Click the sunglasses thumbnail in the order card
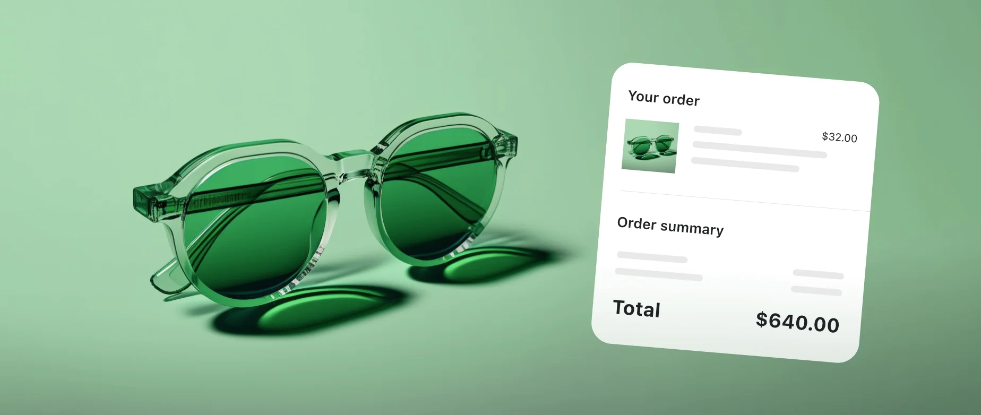Image resolution: width=981 pixels, height=415 pixels. [x=650, y=146]
